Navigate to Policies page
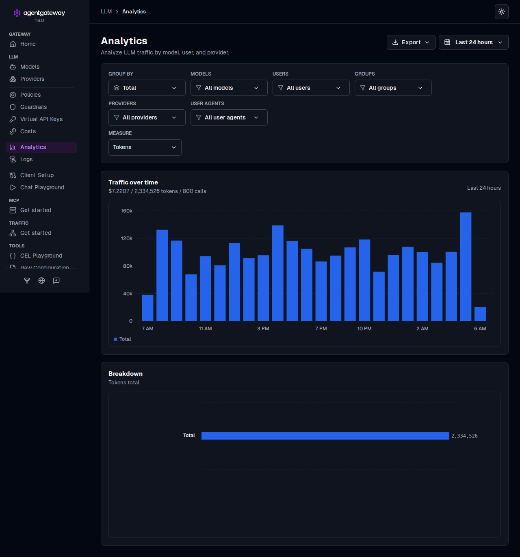 coord(41,95)
